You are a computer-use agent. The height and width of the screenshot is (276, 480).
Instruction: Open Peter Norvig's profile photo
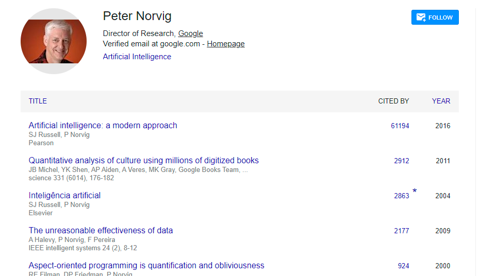click(x=54, y=41)
